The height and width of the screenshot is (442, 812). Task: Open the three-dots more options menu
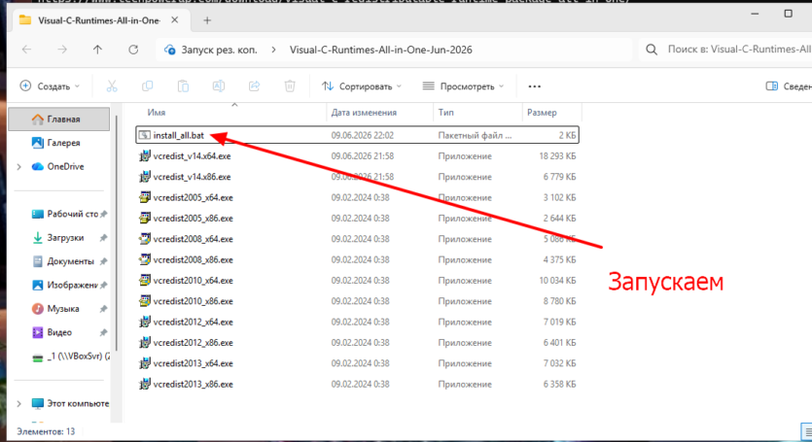[x=535, y=86]
